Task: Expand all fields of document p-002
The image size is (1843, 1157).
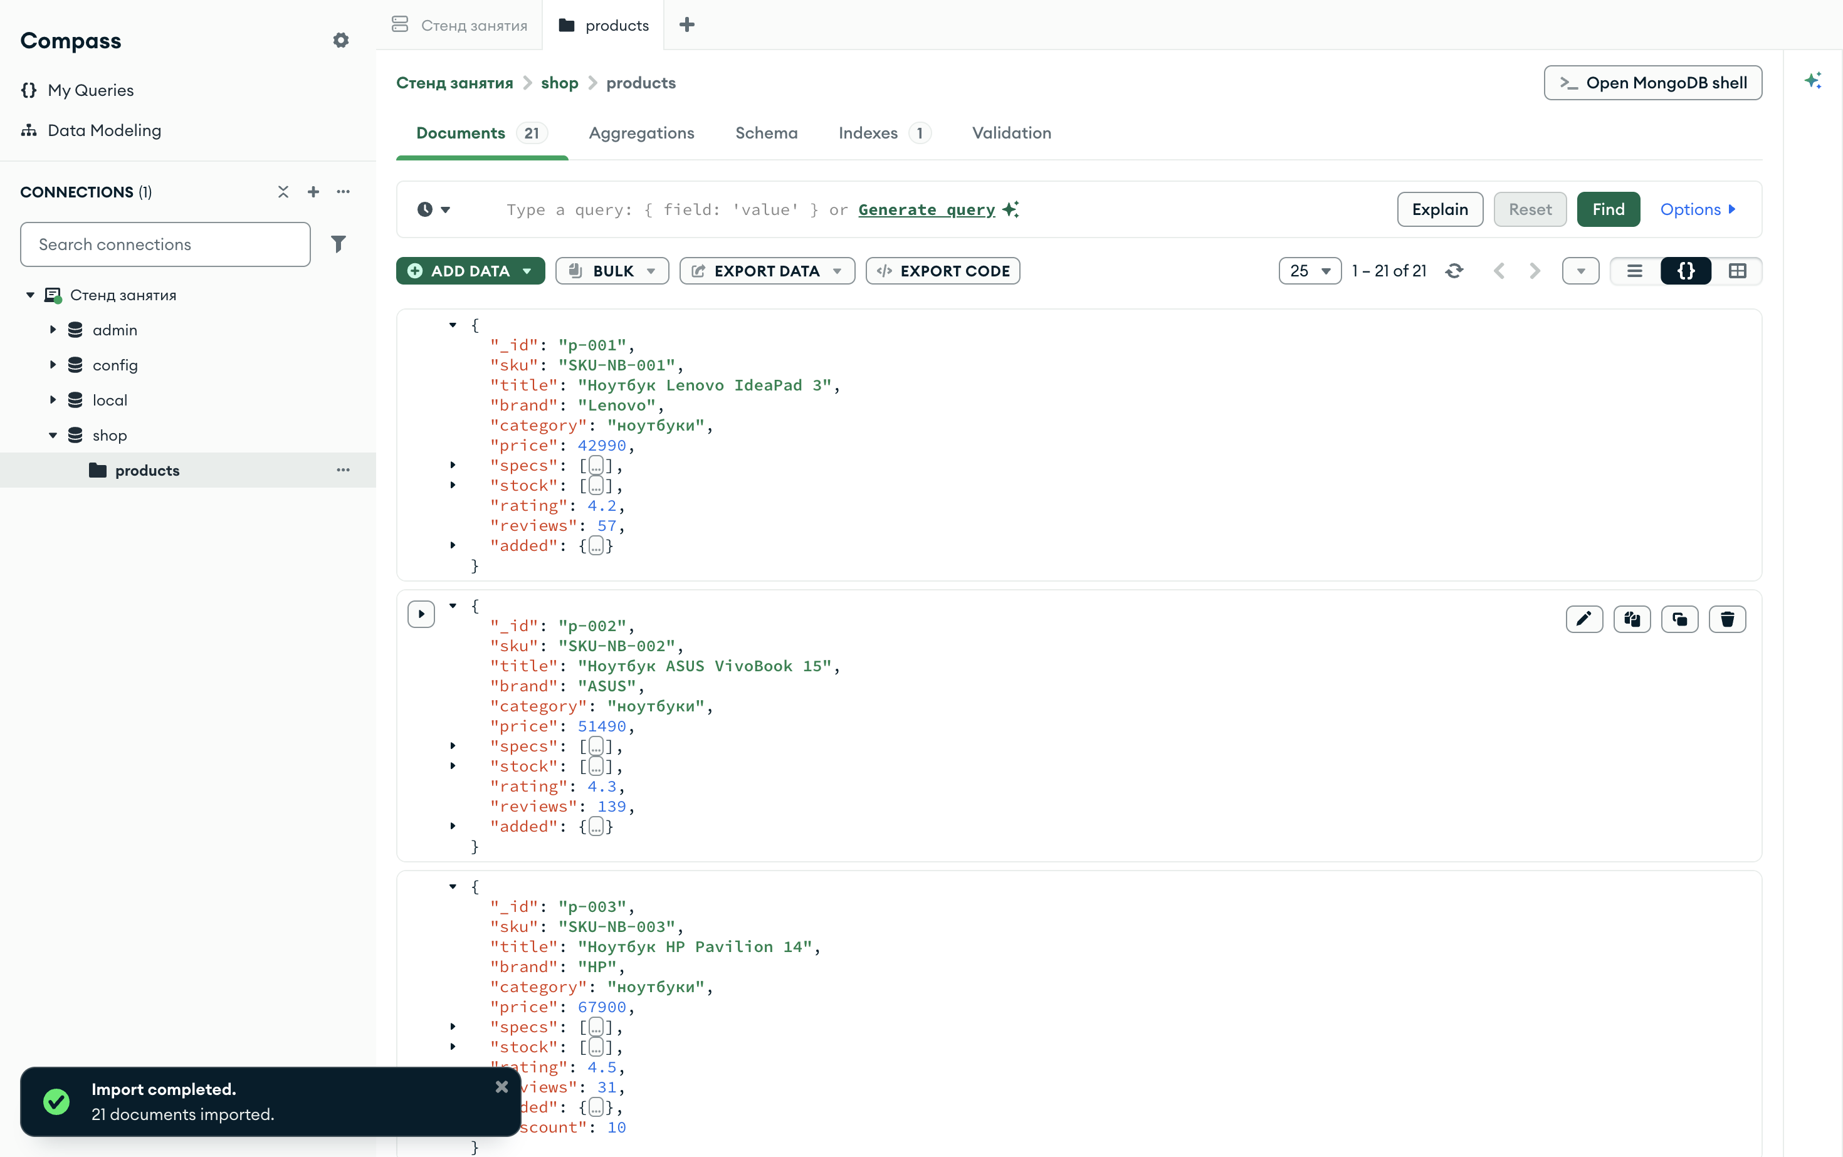Action: point(421,614)
